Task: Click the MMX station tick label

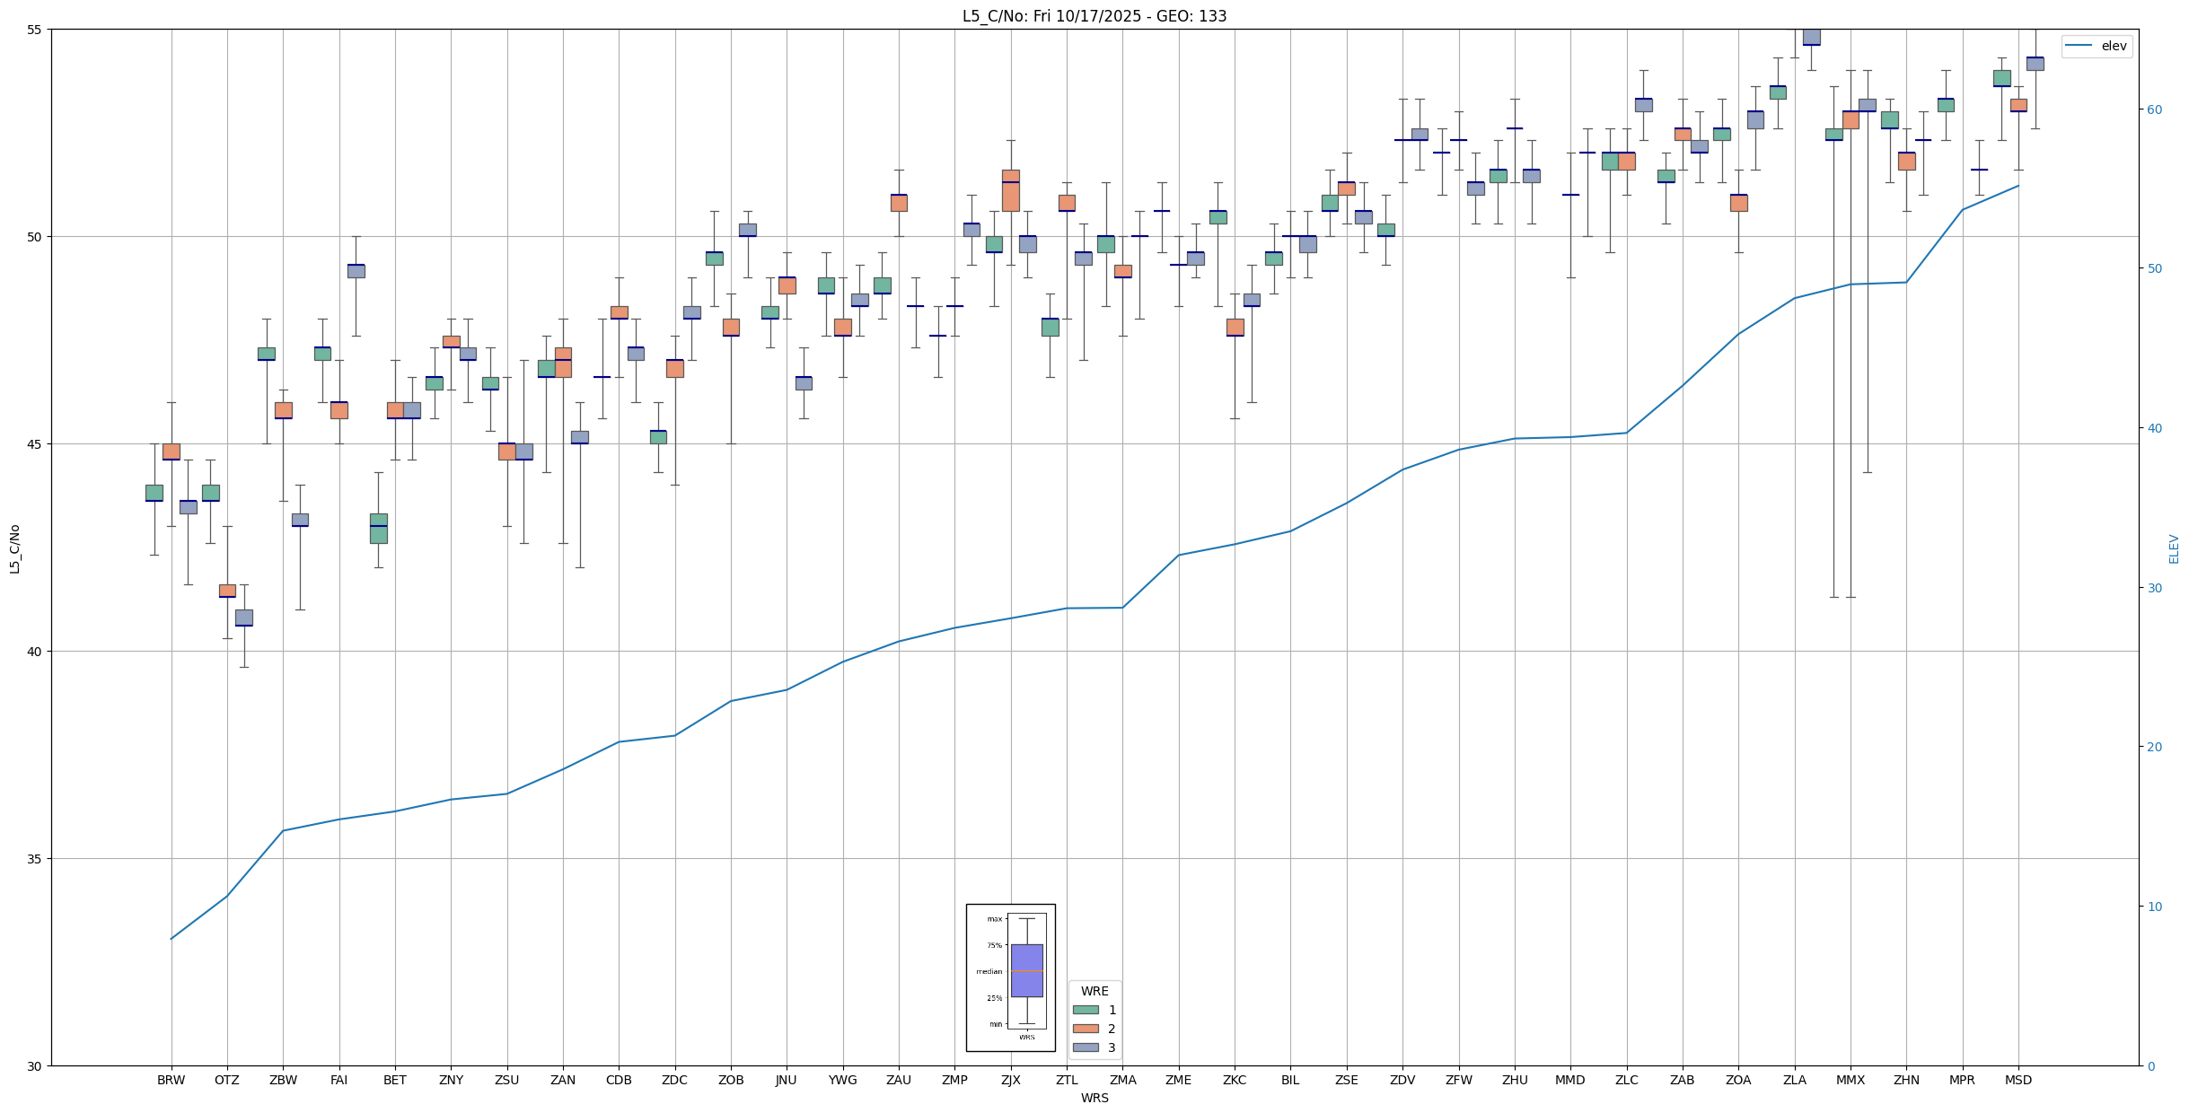Action: click(1850, 1080)
